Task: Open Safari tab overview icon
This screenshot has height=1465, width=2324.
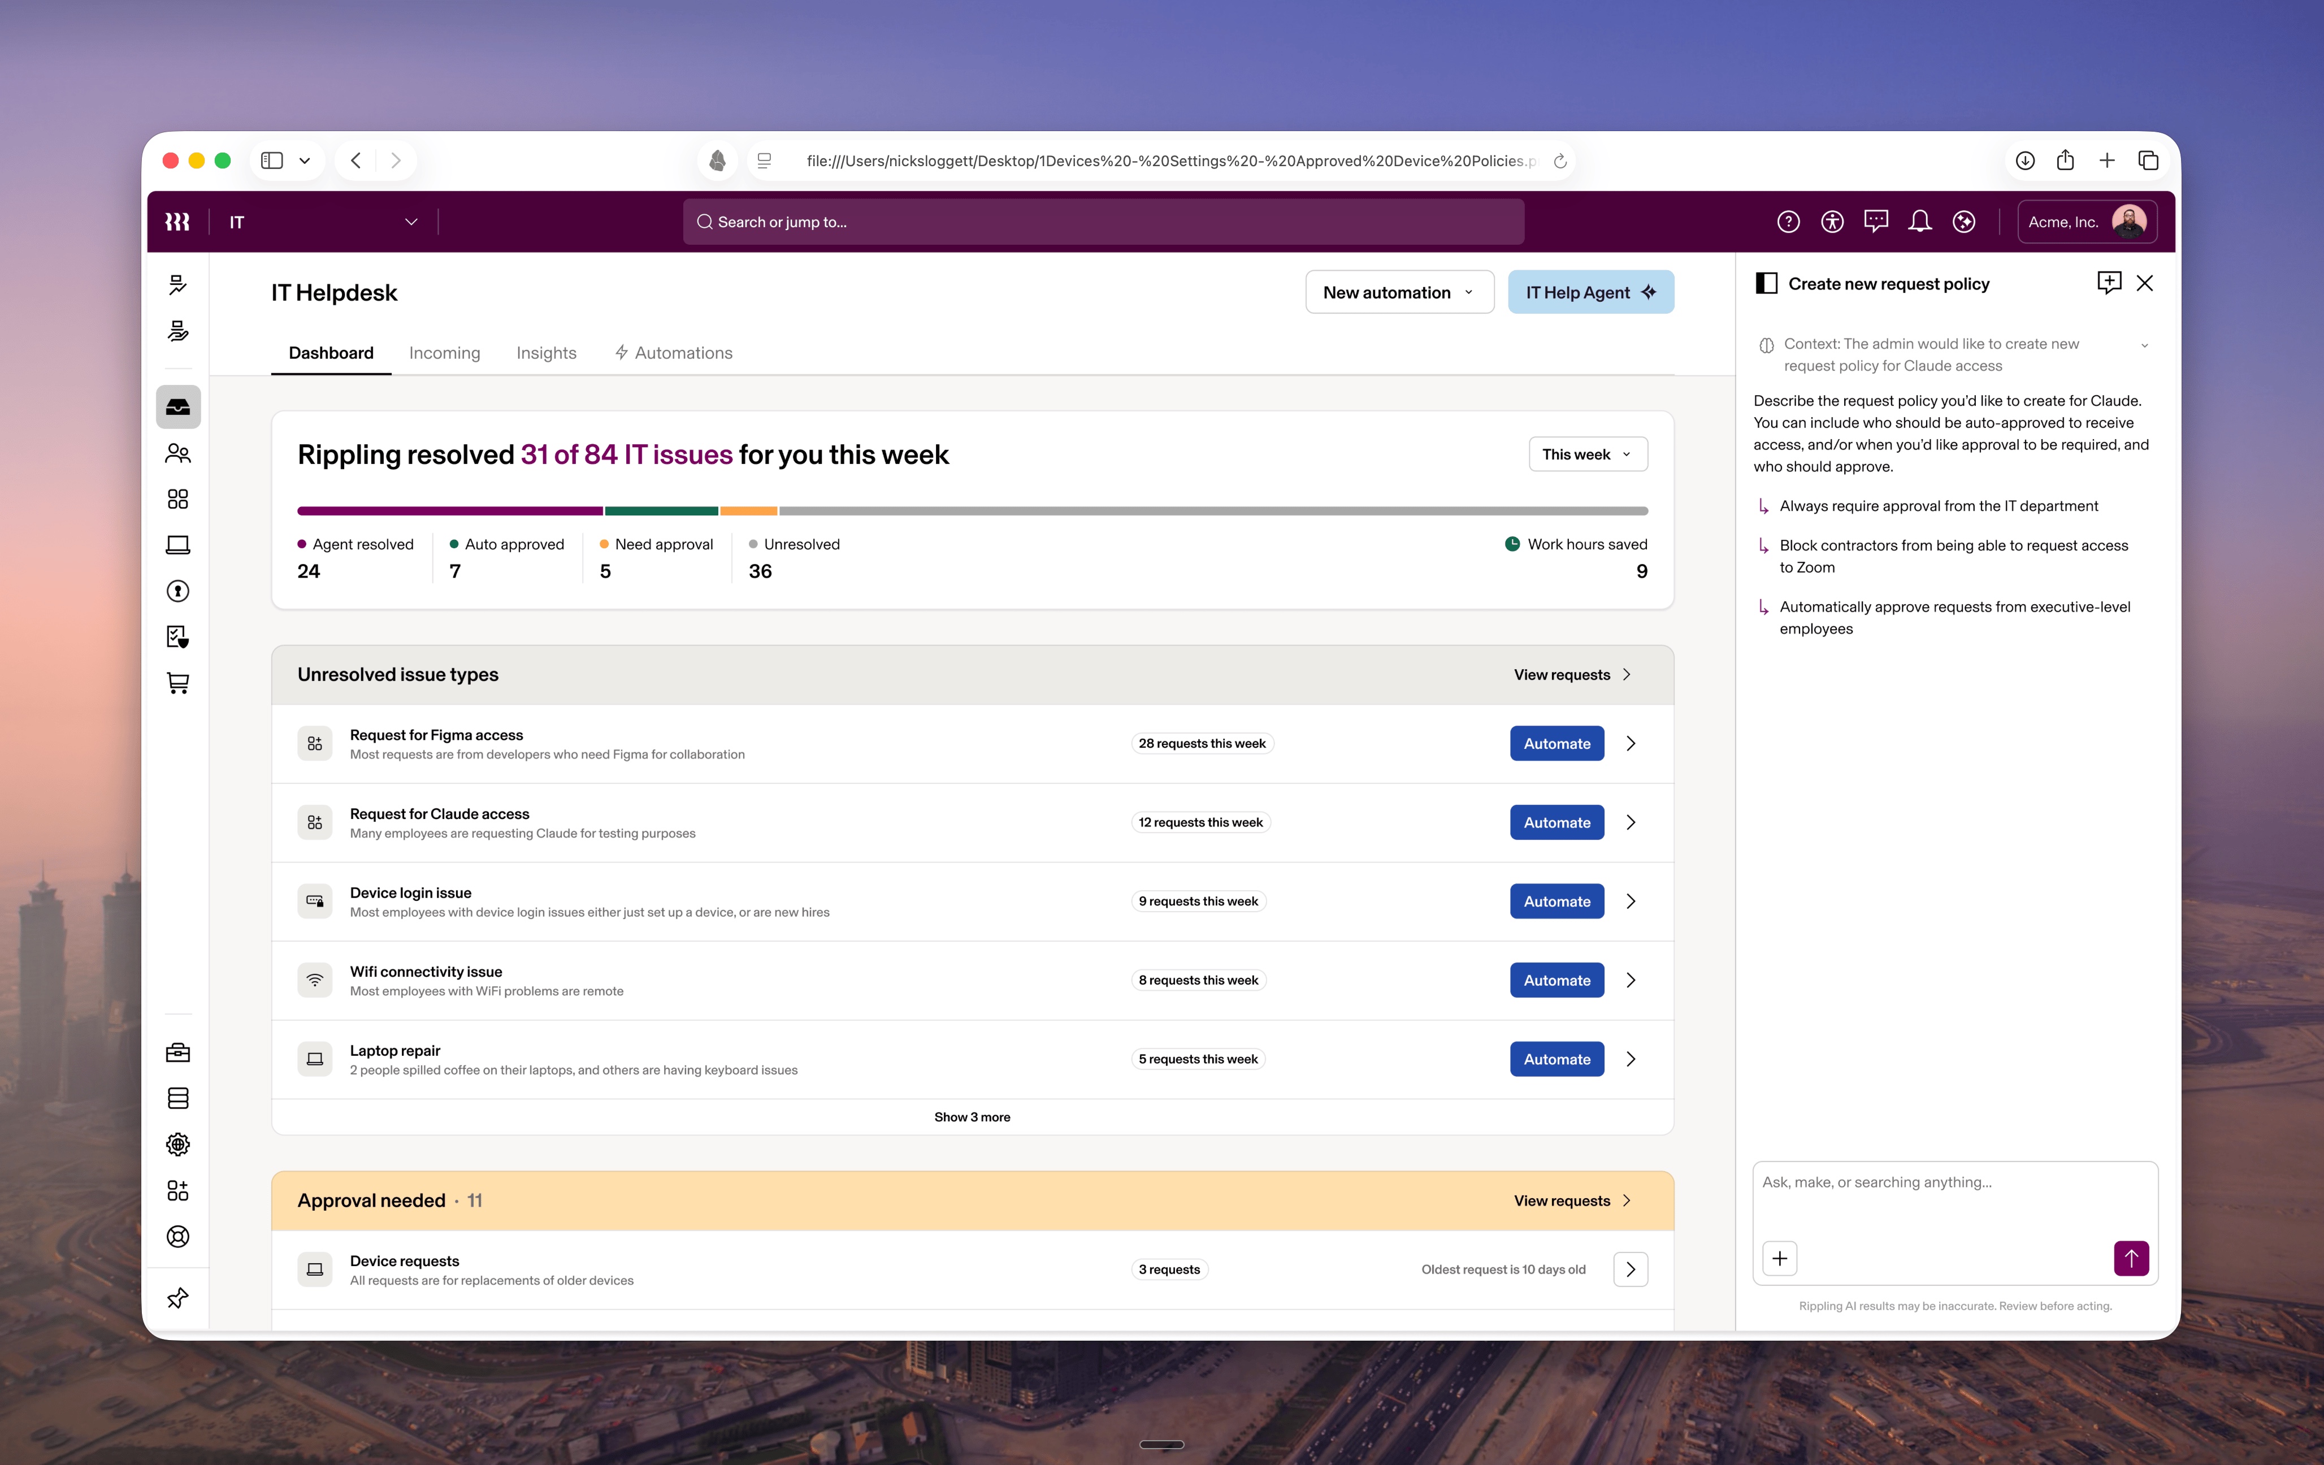Action: (2148, 160)
